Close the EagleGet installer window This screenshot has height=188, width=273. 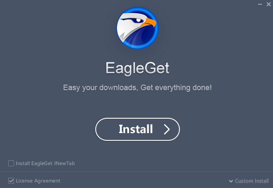[269, 4]
